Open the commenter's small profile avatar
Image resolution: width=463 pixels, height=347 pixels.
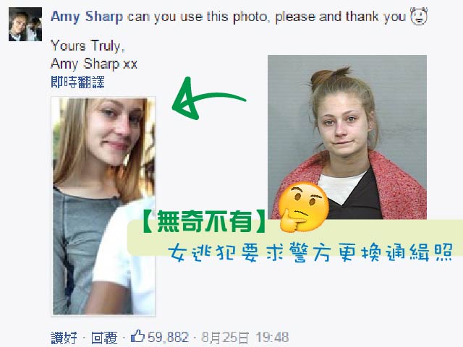coord(25,24)
